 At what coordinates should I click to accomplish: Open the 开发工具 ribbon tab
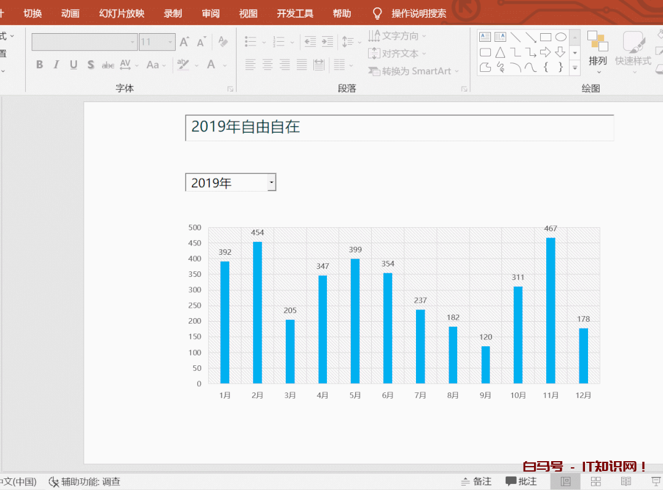coord(295,12)
